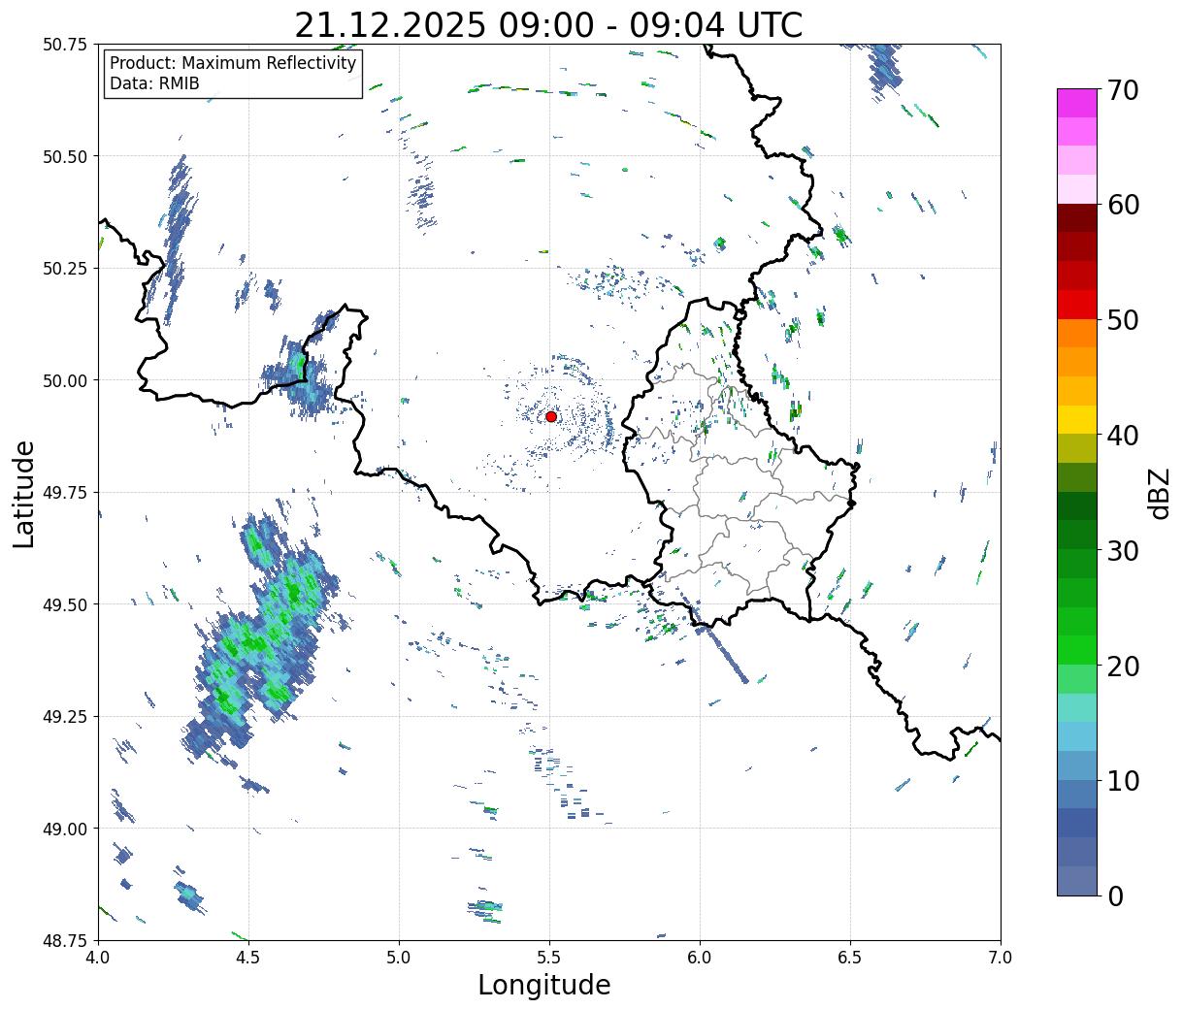
Task: Click the 'dBZ' colorbar label
Action: pos(1159,493)
